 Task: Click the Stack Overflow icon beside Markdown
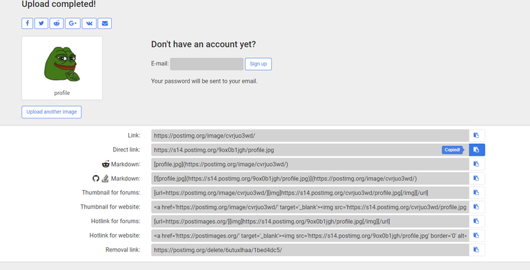(105, 178)
